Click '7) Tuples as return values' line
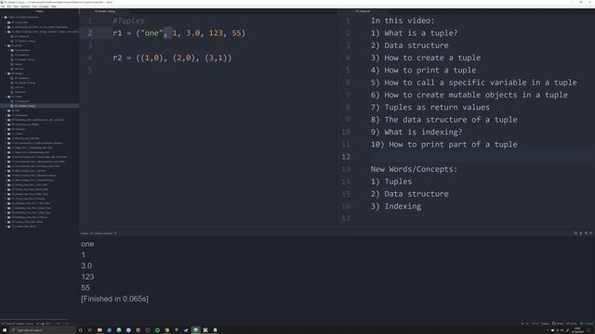595x334 pixels. point(430,108)
